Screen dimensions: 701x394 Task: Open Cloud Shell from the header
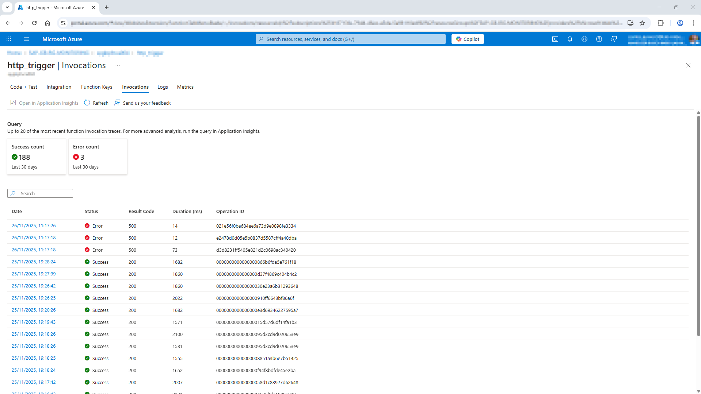tap(555, 39)
